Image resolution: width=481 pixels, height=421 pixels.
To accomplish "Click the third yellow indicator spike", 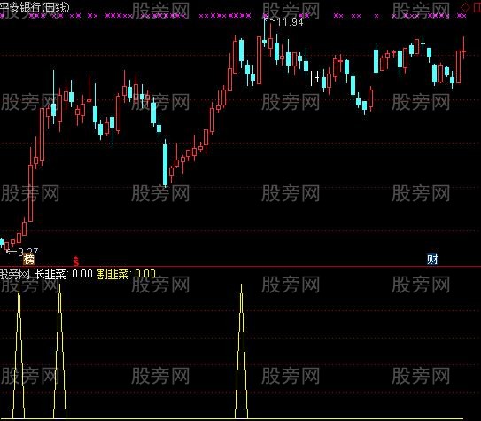I will coord(241,351).
